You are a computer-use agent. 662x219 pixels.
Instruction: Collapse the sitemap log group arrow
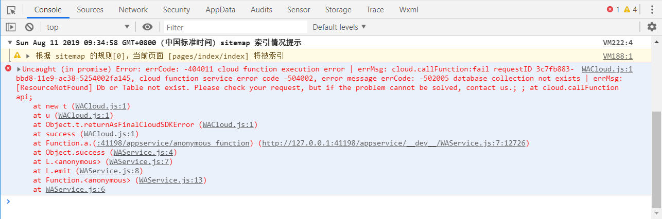[10, 43]
